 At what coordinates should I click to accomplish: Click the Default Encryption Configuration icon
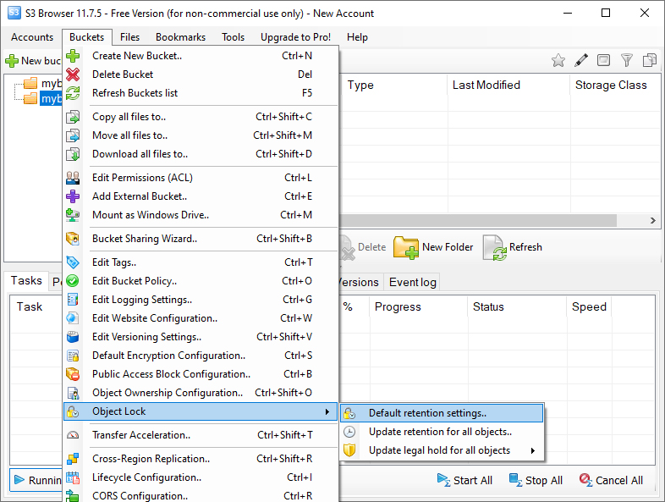pyautogui.click(x=73, y=356)
